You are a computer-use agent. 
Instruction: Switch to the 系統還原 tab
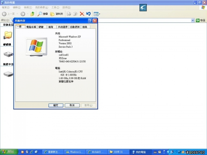point(63,27)
